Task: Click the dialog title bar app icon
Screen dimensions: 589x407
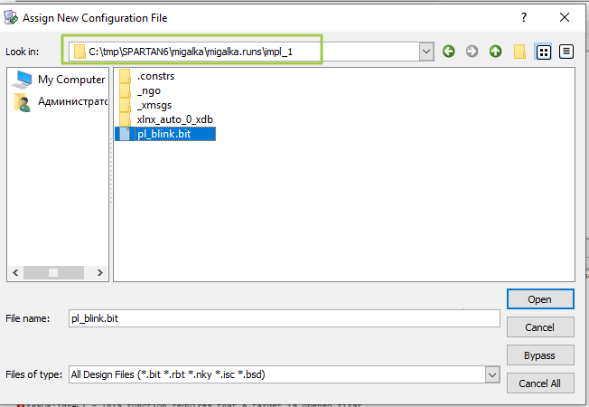Action: tap(11, 18)
